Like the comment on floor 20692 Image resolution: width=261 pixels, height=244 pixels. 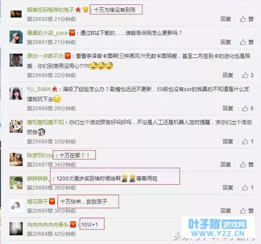(x=246, y=19)
